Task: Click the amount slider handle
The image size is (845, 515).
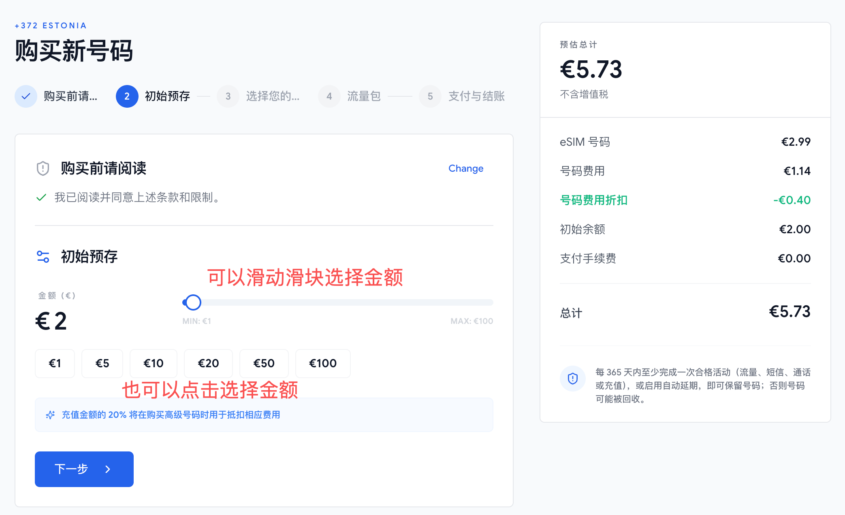Action: pos(193,302)
